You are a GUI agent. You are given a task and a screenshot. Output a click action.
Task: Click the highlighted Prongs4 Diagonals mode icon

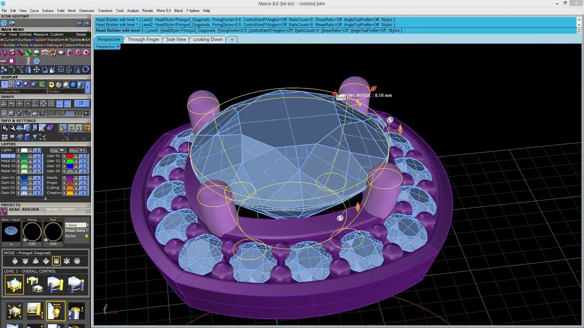(56, 261)
